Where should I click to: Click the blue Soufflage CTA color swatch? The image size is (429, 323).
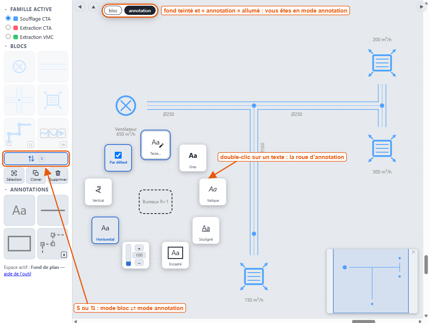(16, 19)
